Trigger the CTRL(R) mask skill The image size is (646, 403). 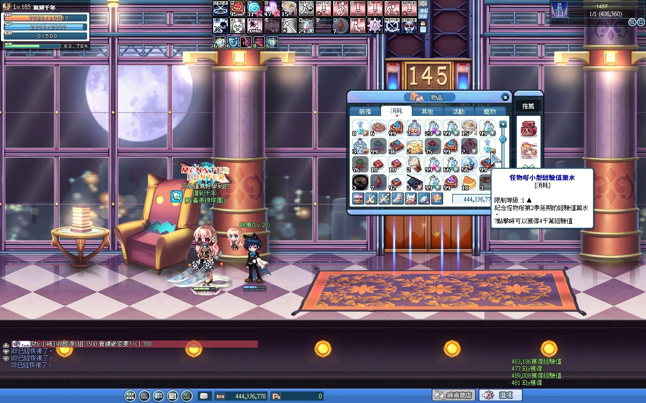[409, 26]
